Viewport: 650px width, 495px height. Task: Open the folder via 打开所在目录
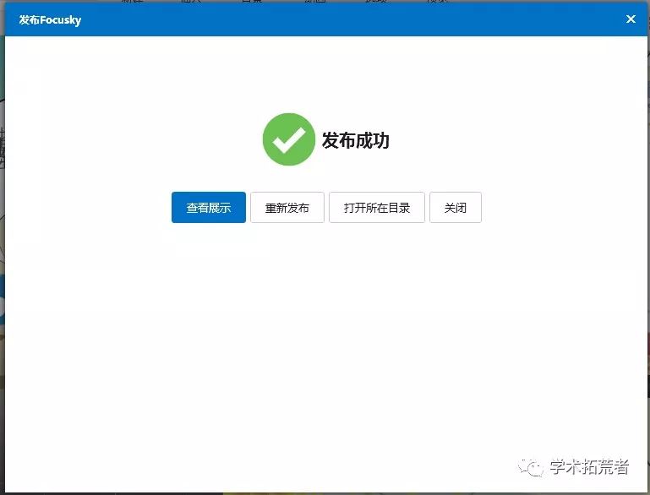click(x=377, y=207)
